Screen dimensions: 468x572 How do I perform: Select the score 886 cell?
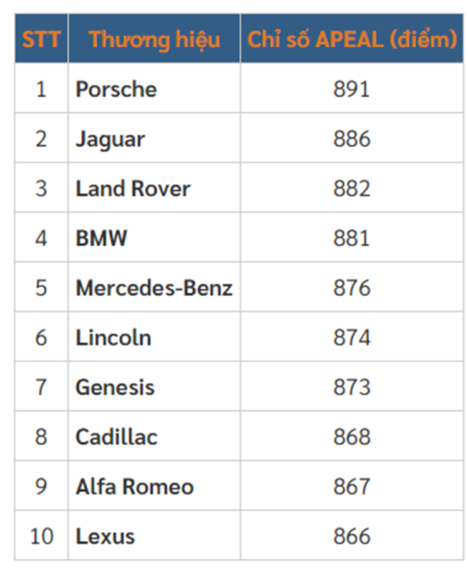pyautogui.click(x=352, y=138)
